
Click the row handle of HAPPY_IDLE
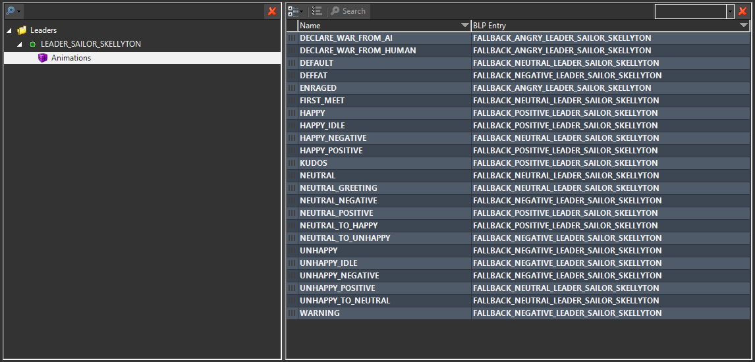tap(292, 126)
